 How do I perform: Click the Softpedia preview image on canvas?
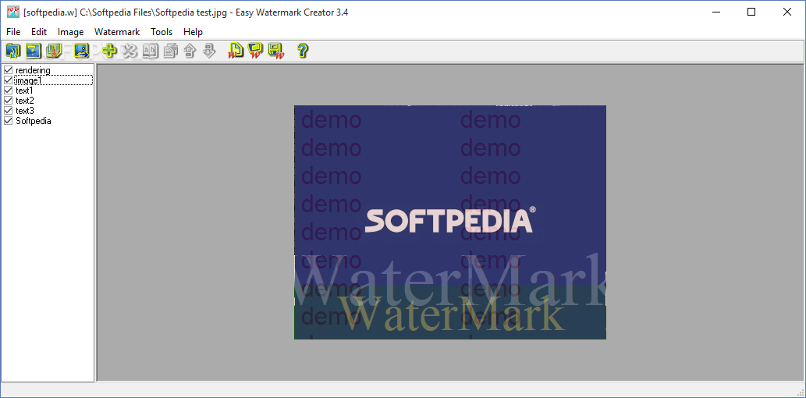point(449,222)
